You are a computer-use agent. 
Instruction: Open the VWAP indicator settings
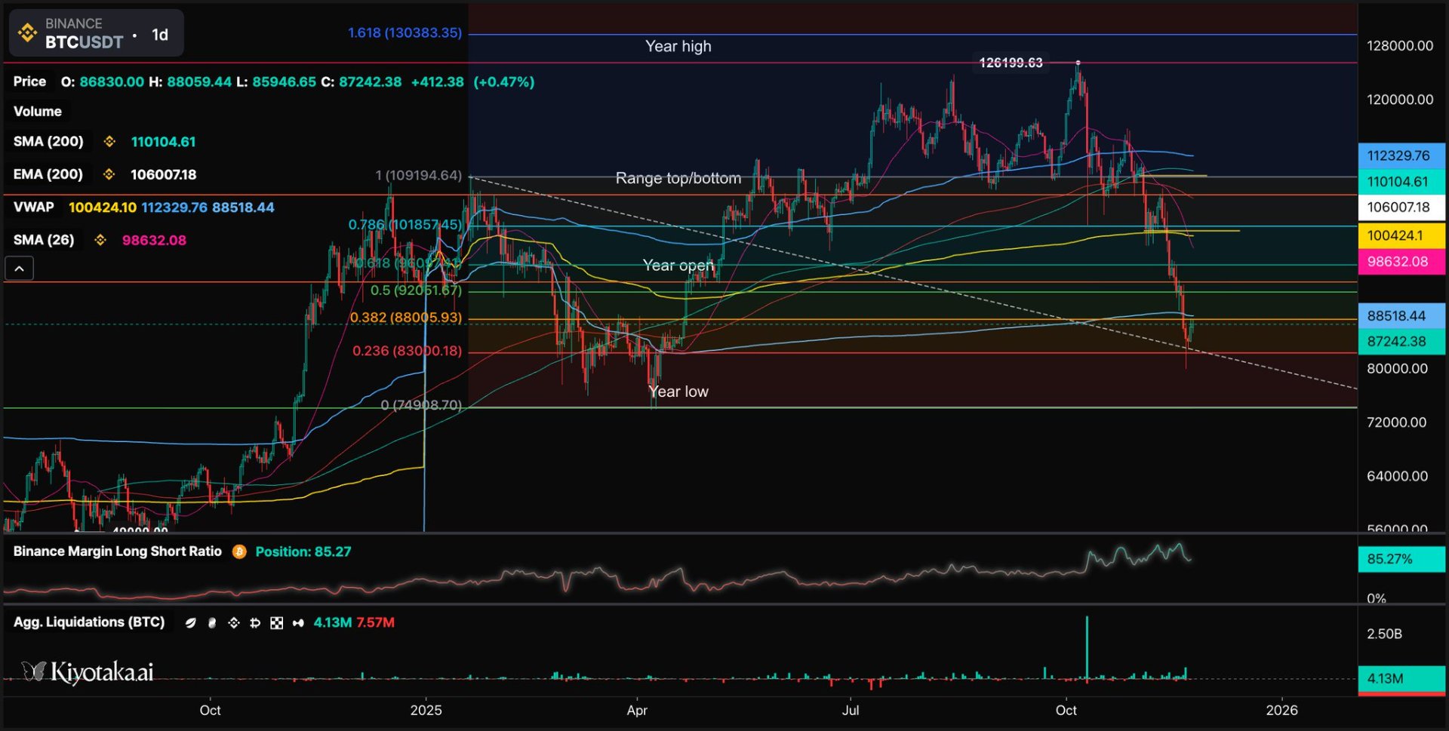pos(34,207)
